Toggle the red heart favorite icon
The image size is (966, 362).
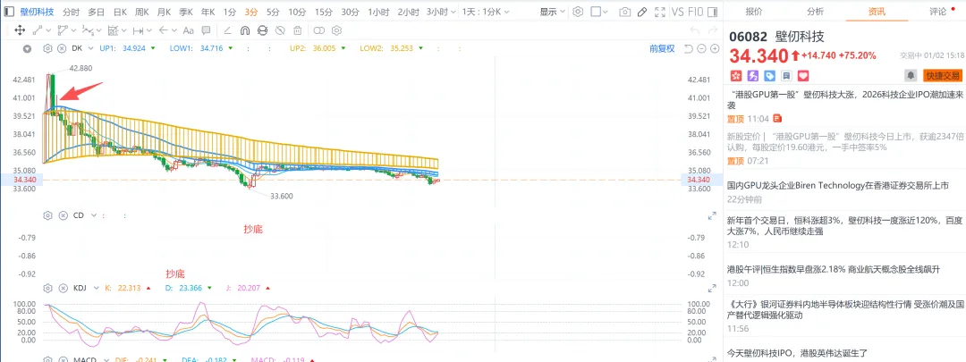point(803,76)
